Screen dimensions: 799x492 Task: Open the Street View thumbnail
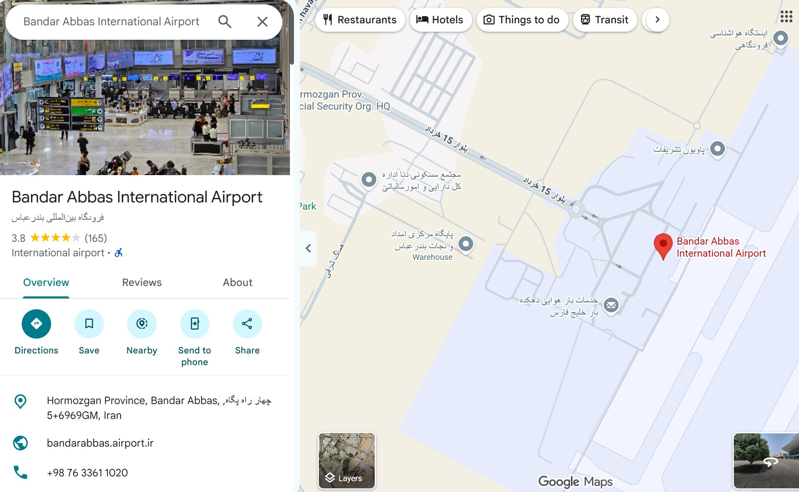pos(766,461)
